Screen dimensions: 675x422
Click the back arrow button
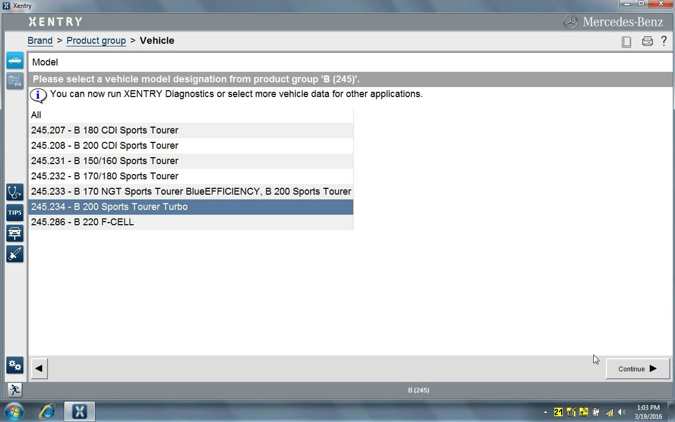[39, 369]
